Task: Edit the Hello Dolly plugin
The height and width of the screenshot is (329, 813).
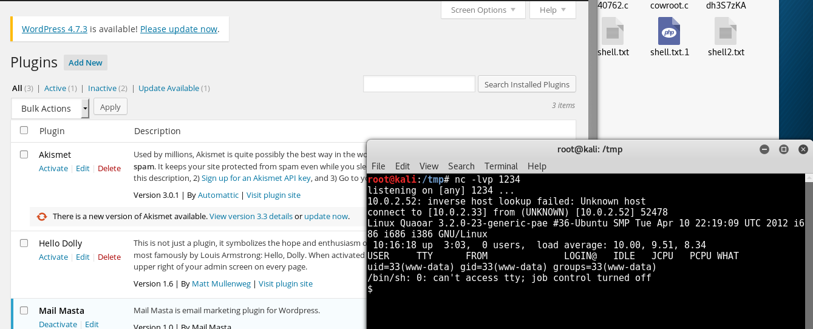Action: coord(83,257)
